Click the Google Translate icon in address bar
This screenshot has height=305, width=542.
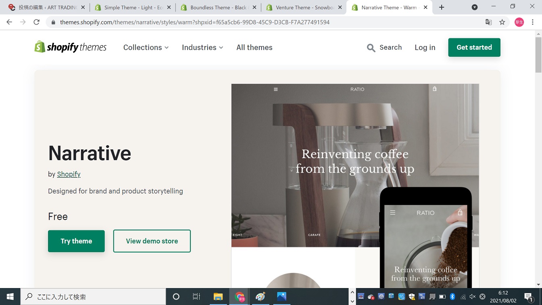pos(488,22)
